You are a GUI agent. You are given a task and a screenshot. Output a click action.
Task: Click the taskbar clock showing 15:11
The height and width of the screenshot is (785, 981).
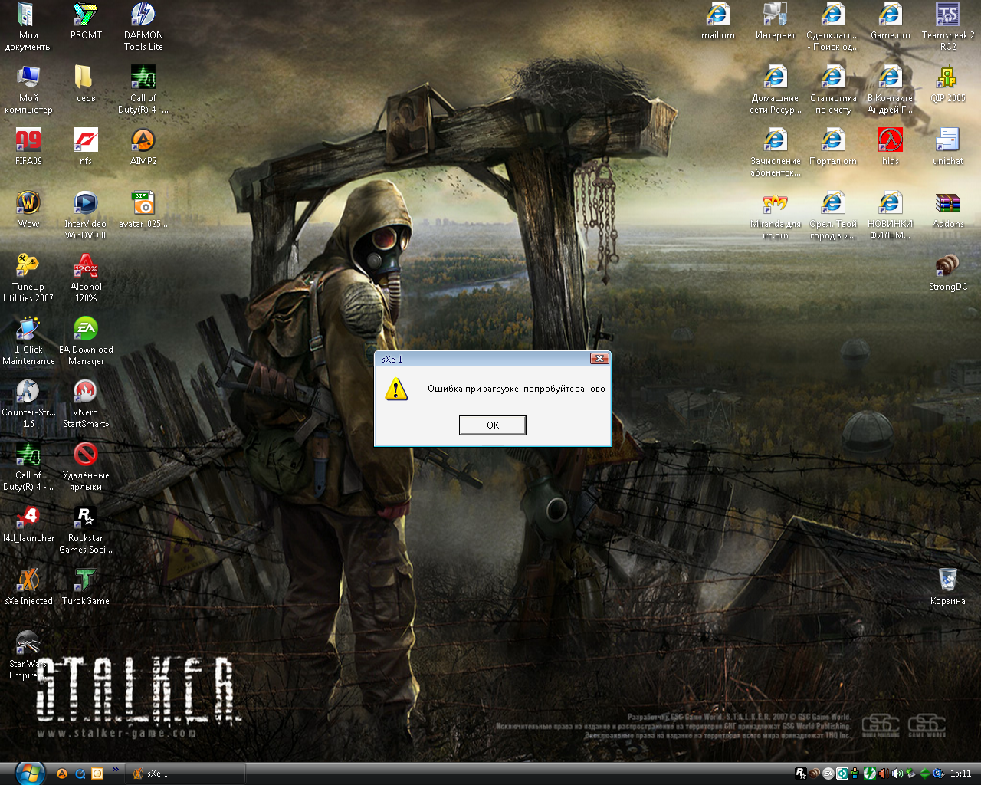pos(960,774)
